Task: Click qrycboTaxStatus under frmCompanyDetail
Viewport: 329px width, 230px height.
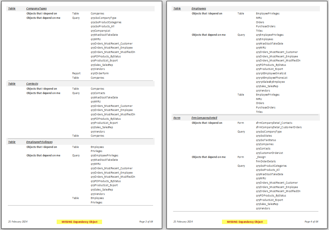Action: [x=266, y=140]
